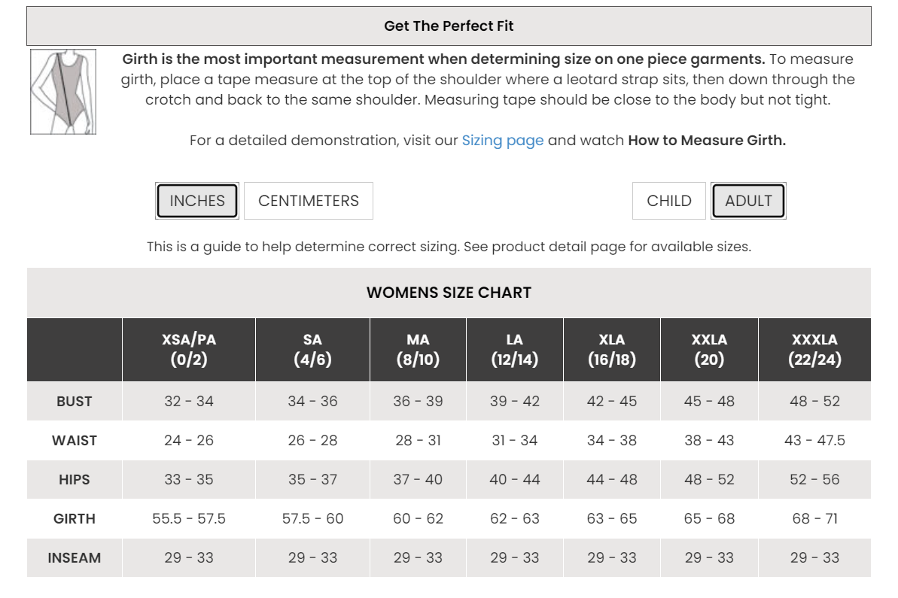898x598 pixels.
Task: Select the XXXLA (22/24) column header
Action: [814, 350]
